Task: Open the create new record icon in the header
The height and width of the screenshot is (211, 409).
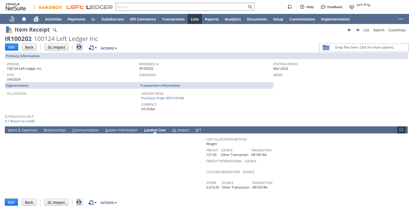Action: (x=290, y=7)
